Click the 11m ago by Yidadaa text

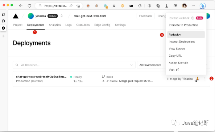[180, 79]
